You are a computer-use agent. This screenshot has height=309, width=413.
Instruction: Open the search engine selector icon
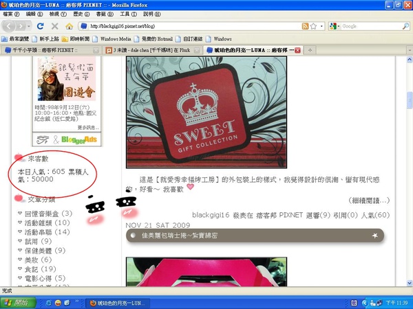[333, 26]
